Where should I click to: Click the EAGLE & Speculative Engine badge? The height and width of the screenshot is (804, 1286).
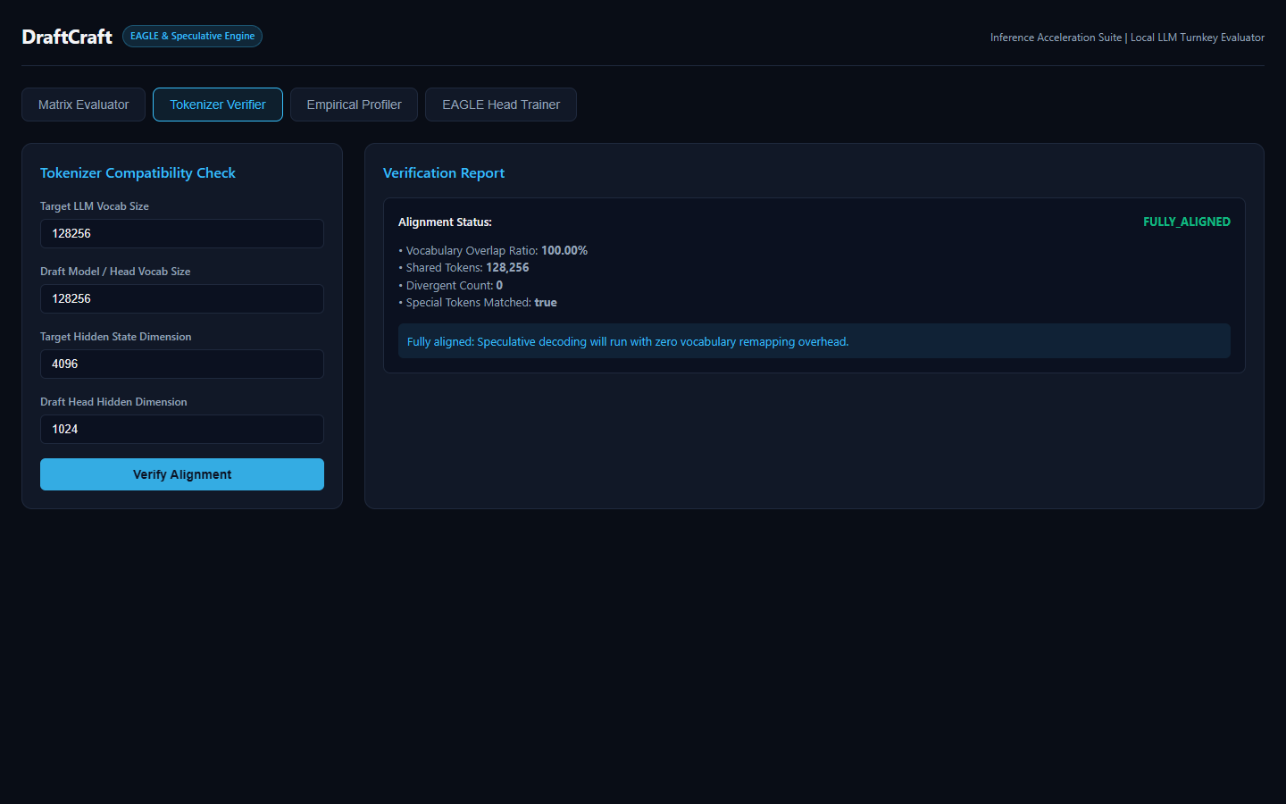(192, 37)
